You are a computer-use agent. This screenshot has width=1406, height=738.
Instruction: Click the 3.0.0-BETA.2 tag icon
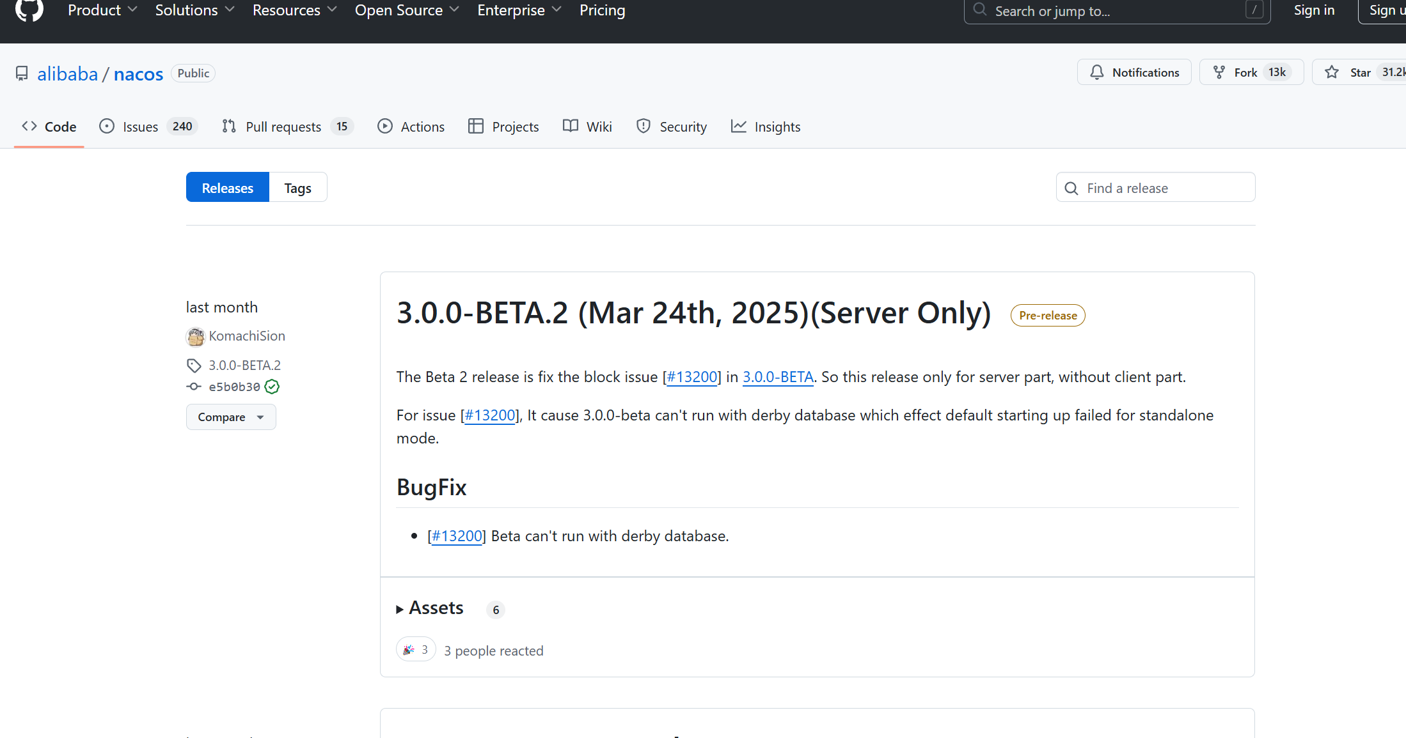tap(194, 365)
